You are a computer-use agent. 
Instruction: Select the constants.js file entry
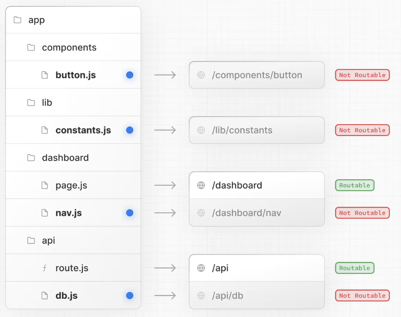[x=83, y=130]
